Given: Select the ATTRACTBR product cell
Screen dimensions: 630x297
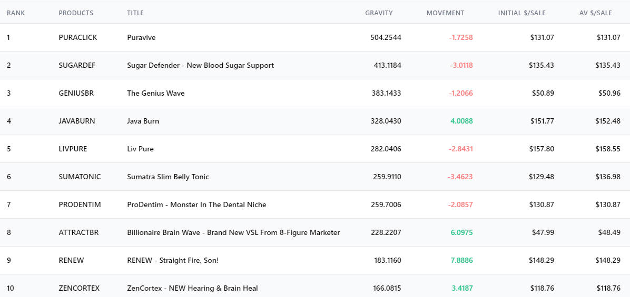Looking at the screenshot, I should pos(79,232).
